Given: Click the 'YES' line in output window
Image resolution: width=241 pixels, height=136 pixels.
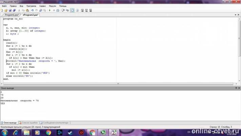Looking at the screenshot, I should click(x=3, y=103).
